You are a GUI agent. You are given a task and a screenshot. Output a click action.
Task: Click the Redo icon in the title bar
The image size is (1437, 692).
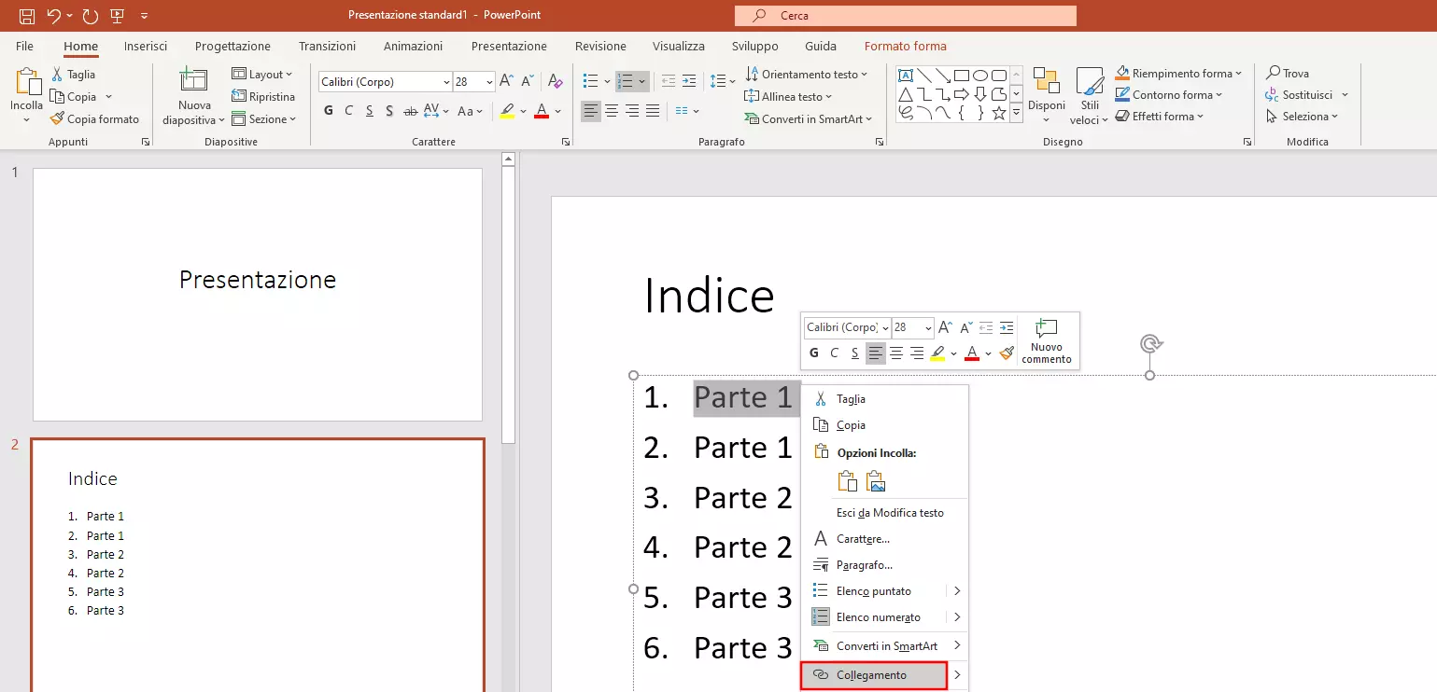90,16
